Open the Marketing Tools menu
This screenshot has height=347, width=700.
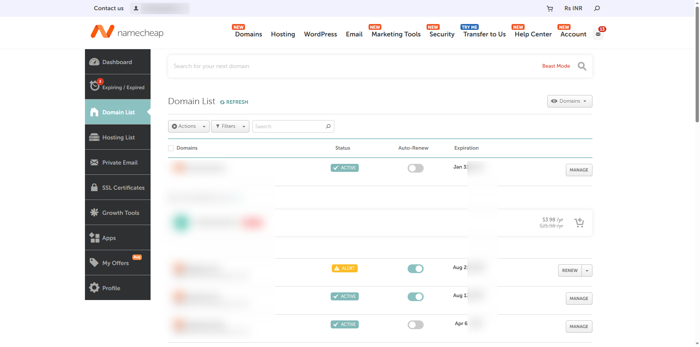[x=396, y=34]
